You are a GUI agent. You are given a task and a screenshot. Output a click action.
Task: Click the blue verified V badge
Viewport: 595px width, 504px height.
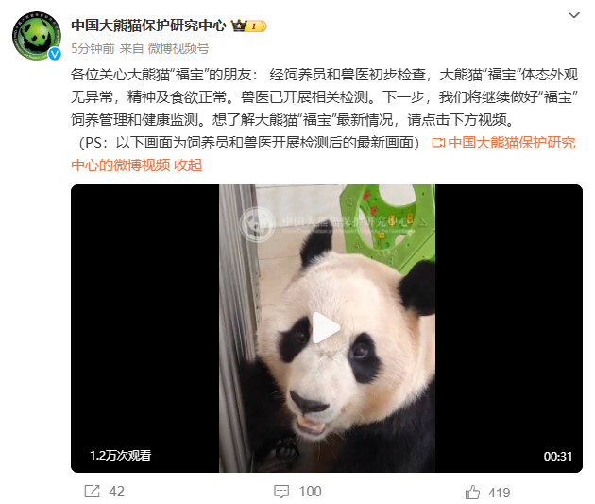point(55,54)
